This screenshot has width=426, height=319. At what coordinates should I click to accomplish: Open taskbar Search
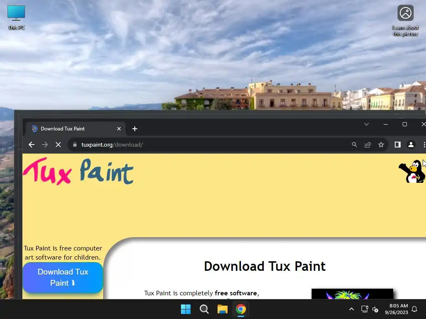[204, 309]
